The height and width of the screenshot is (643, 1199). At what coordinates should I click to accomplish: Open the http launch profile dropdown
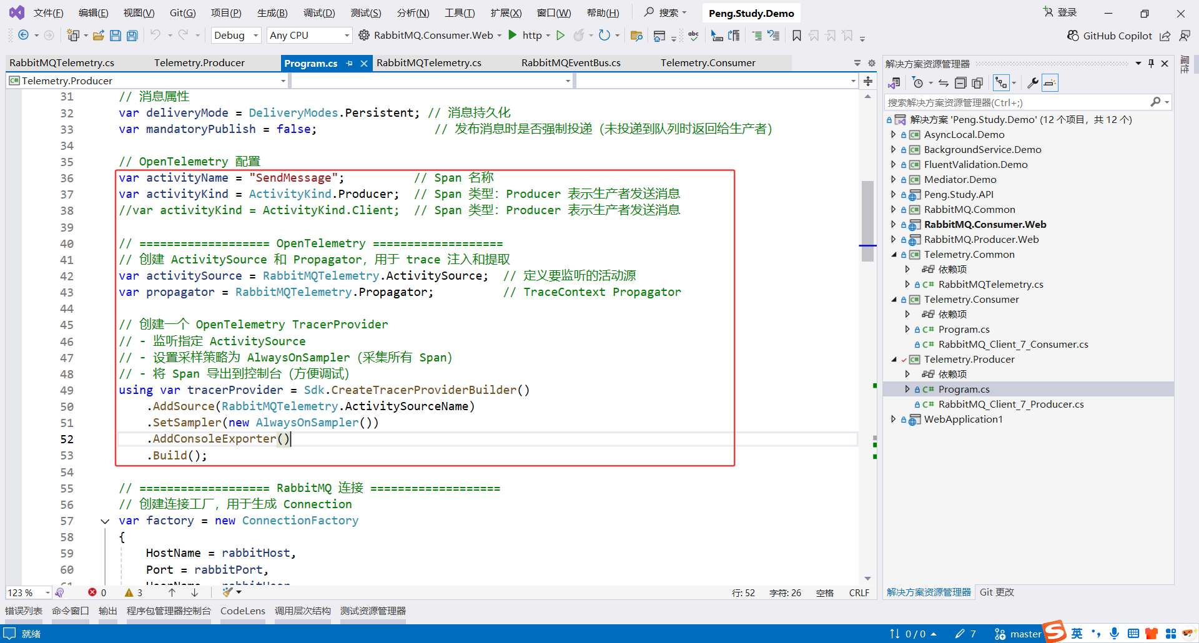[x=548, y=36]
